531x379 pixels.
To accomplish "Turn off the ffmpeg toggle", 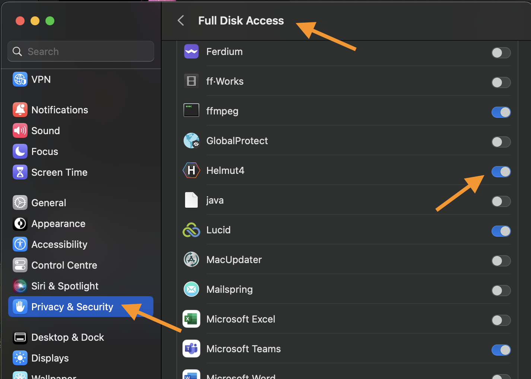I will (501, 112).
